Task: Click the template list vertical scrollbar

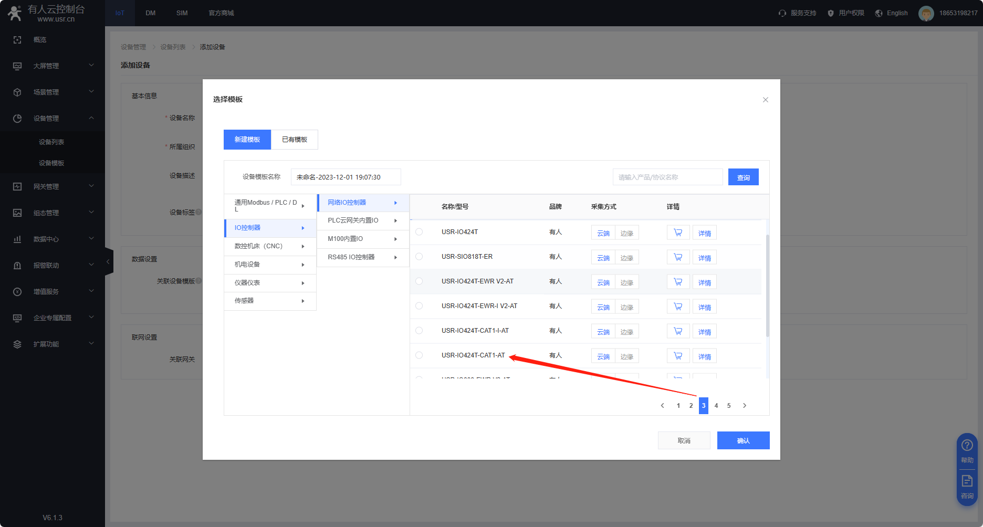Action: pyautogui.click(x=768, y=286)
